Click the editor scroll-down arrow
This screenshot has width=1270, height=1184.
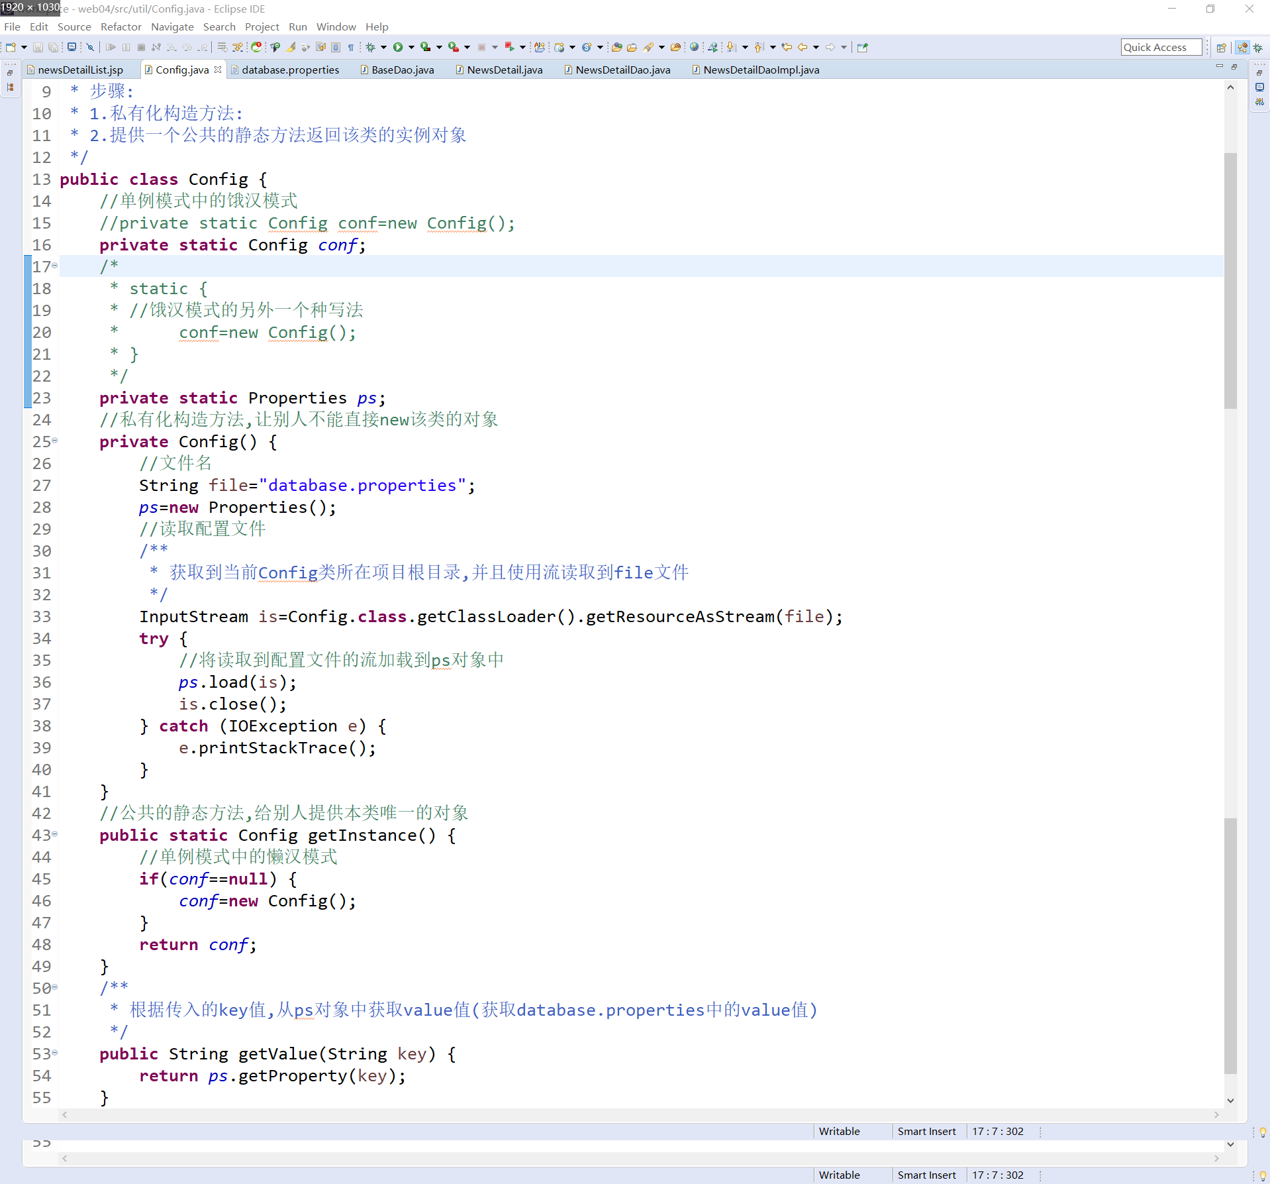point(1230,1101)
